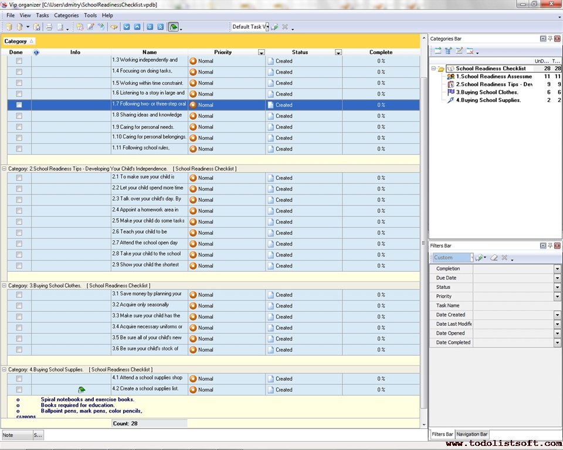The height and width of the screenshot is (450, 563).
Task: Mark task 2.5 Make your child as done
Action: pyautogui.click(x=19, y=221)
